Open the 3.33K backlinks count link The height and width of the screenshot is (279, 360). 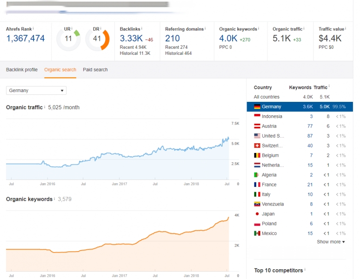[131, 39]
